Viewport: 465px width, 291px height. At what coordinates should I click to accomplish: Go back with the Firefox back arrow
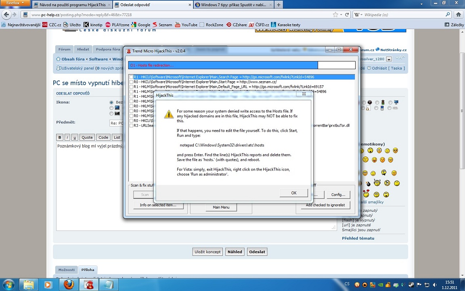pyautogui.click(x=6, y=15)
